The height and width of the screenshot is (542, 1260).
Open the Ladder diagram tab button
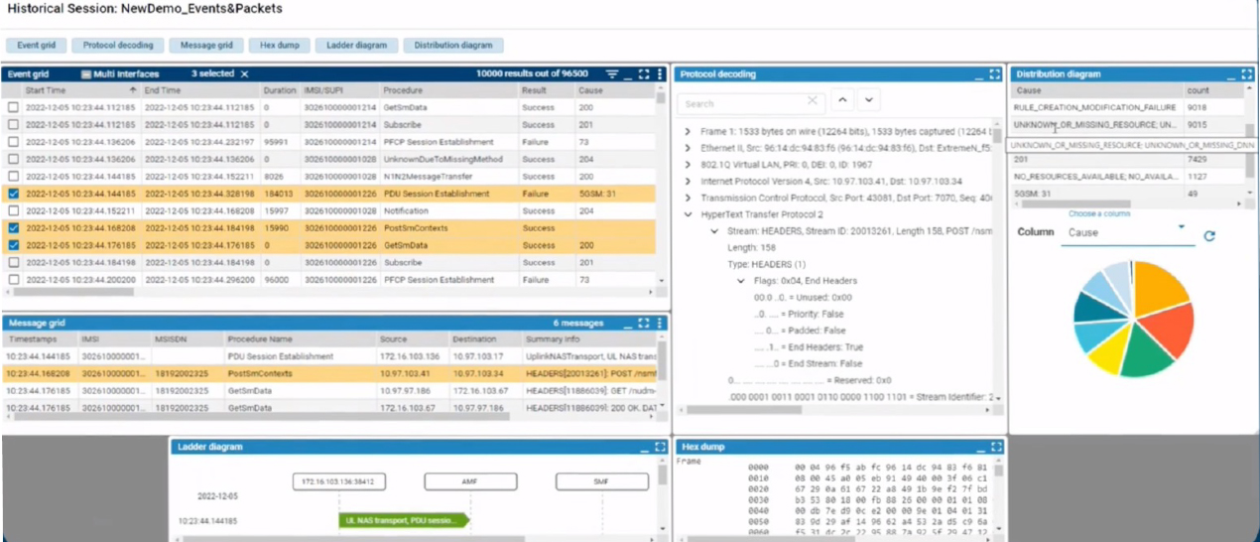tap(357, 45)
